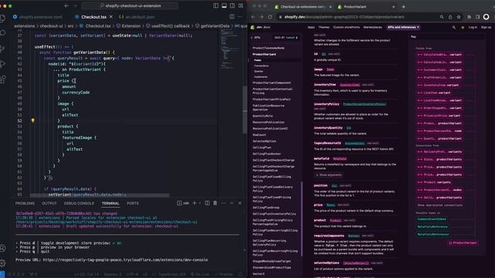The width and height of the screenshot is (495, 278).
Task: Open the Search icon in VS Code activity bar
Action: click(3, 33)
